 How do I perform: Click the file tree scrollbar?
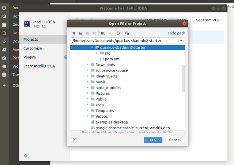point(184,78)
